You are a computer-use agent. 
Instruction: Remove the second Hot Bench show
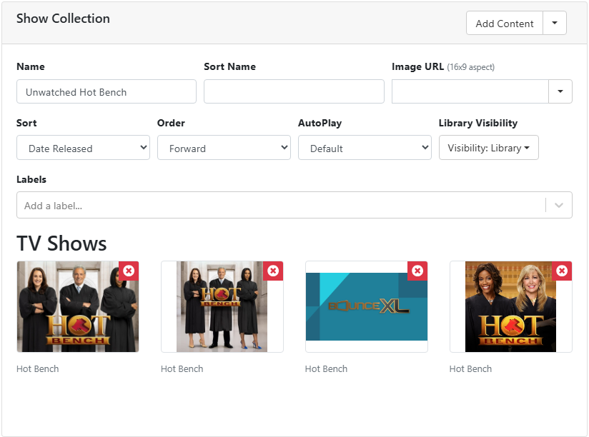click(273, 271)
